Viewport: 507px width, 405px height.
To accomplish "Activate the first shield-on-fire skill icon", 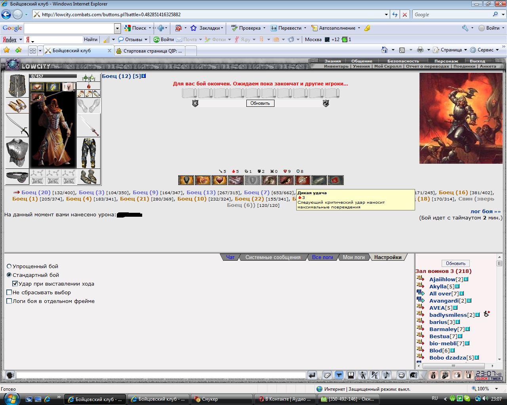I will [186, 180].
